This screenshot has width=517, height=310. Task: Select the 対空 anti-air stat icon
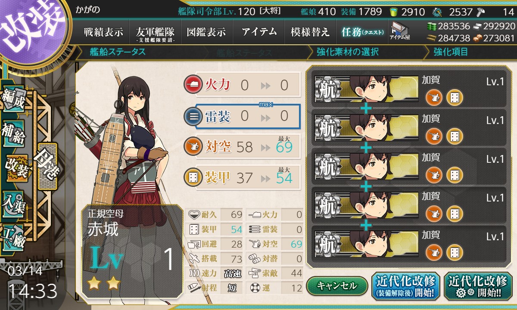tap(192, 147)
